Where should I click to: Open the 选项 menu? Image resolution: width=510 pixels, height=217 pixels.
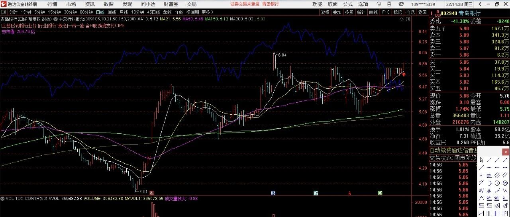tap(363, 4)
